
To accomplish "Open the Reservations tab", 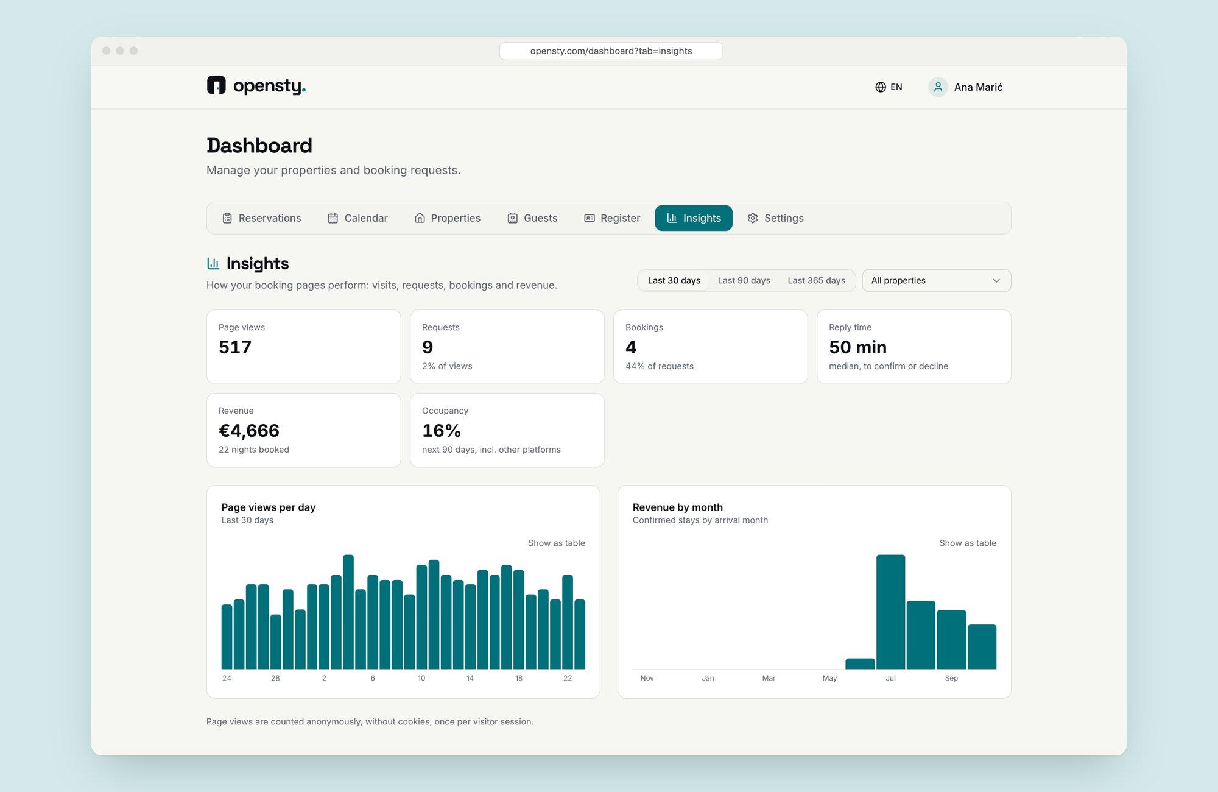I will click(261, 218).
